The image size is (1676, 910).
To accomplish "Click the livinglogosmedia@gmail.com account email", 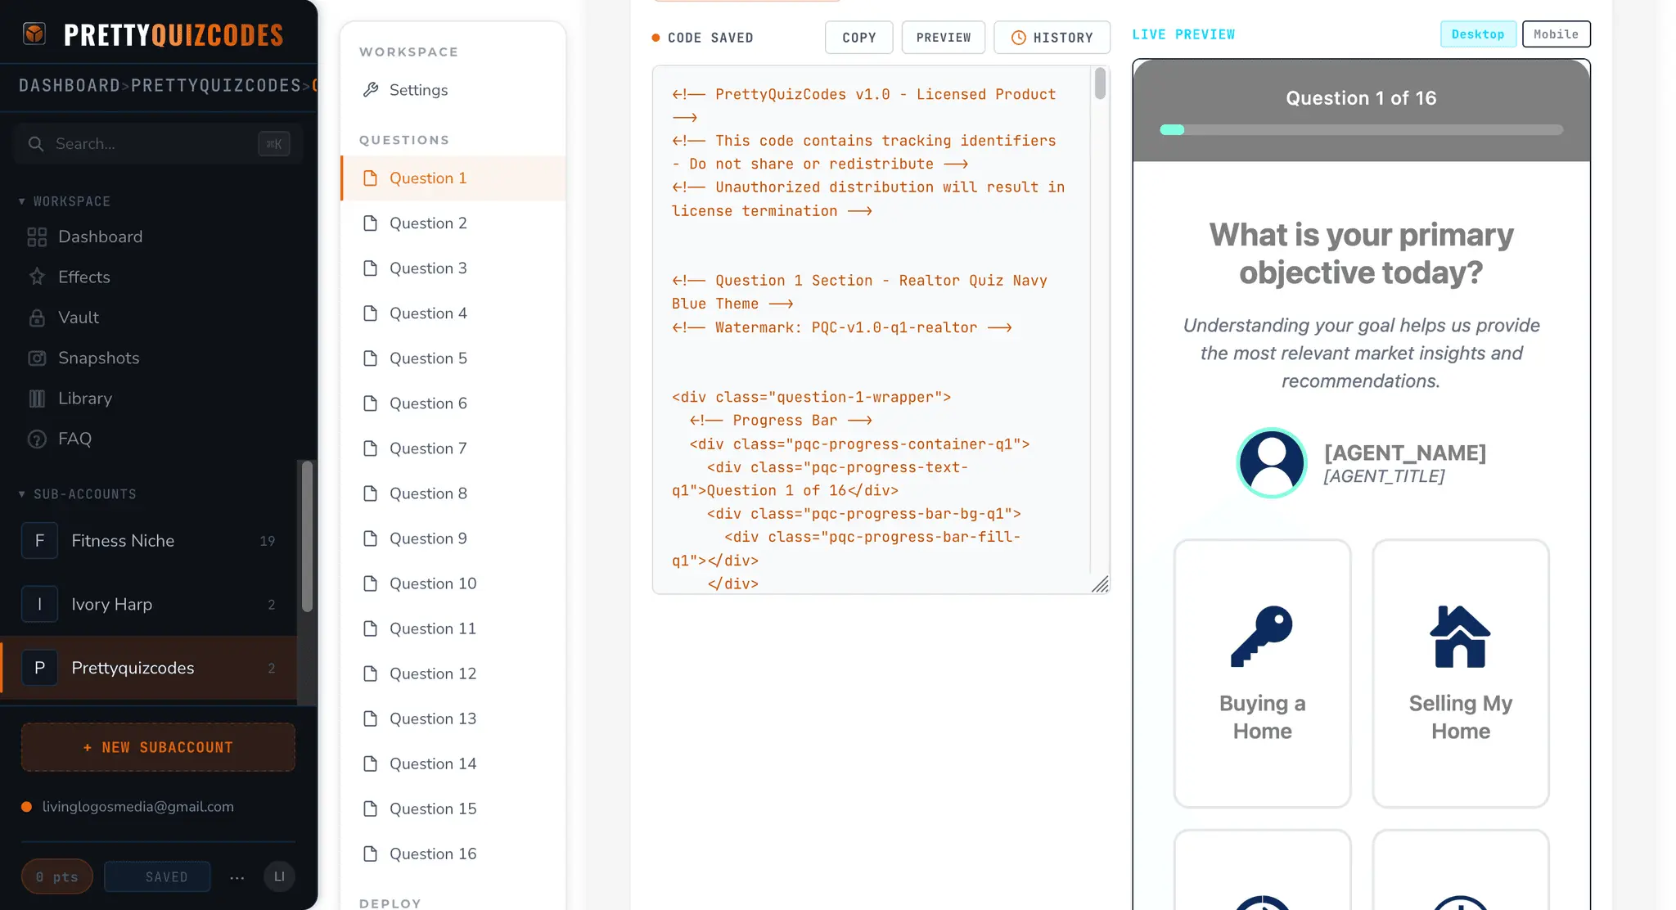I will (137, 807).
